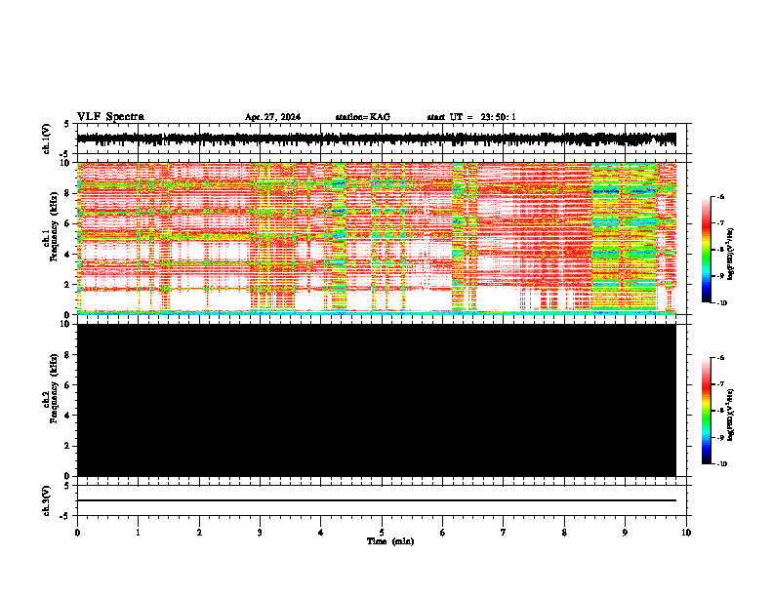Image resolution: width=773 pixels, height=597 pixels.
Task: Click time axis tick label "9"
Action: click(625, 533)
